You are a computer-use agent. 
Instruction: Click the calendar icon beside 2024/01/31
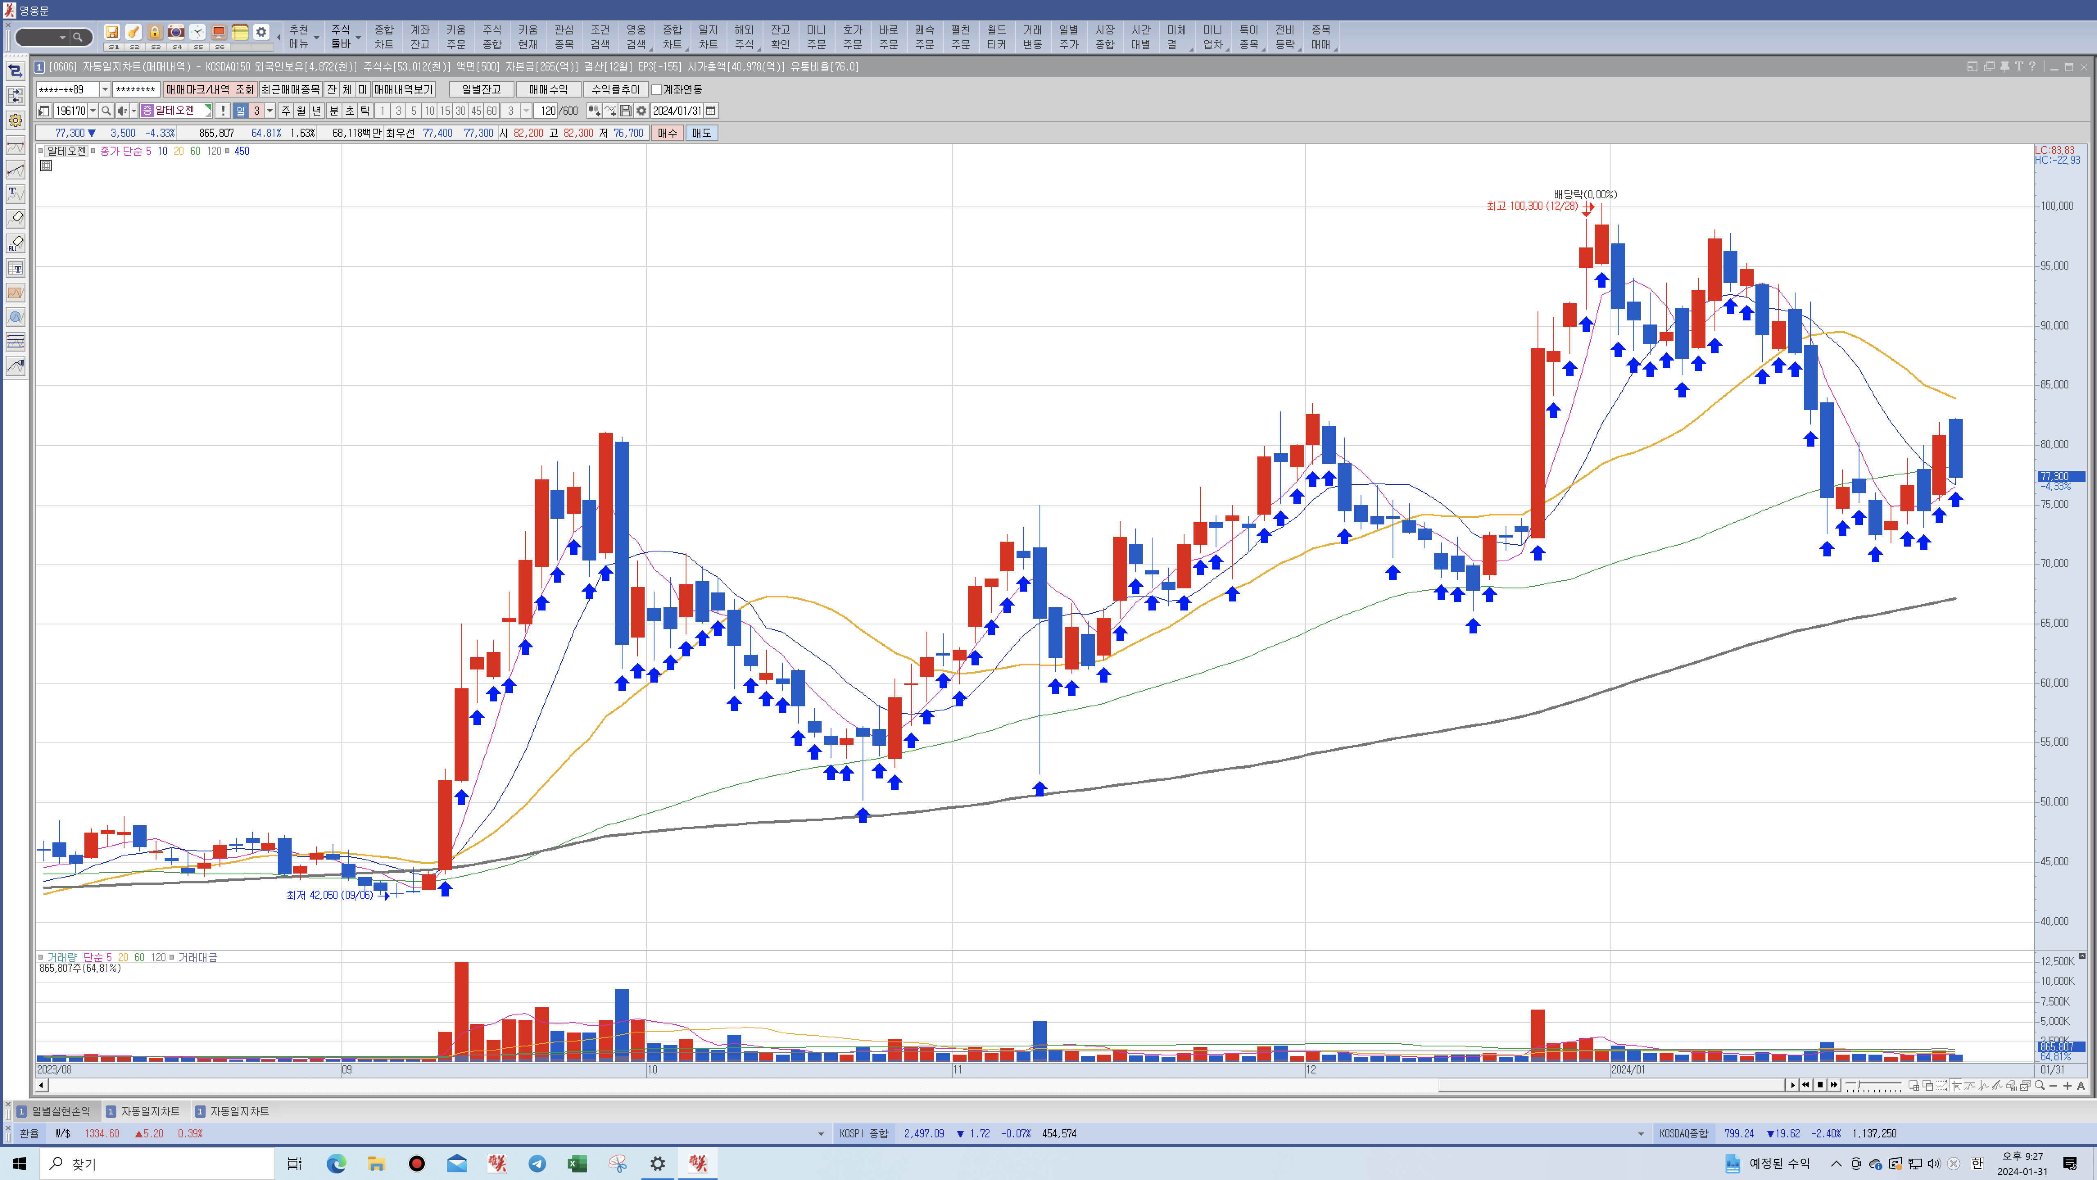click(x=711, y=111)
